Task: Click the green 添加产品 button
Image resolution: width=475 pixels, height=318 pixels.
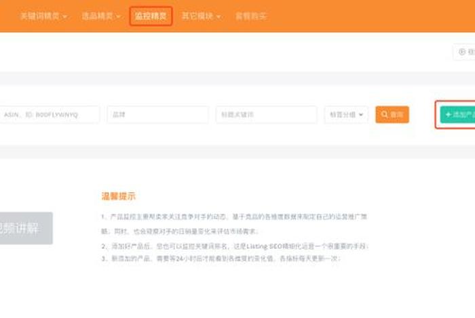Action: pos(458,115)
